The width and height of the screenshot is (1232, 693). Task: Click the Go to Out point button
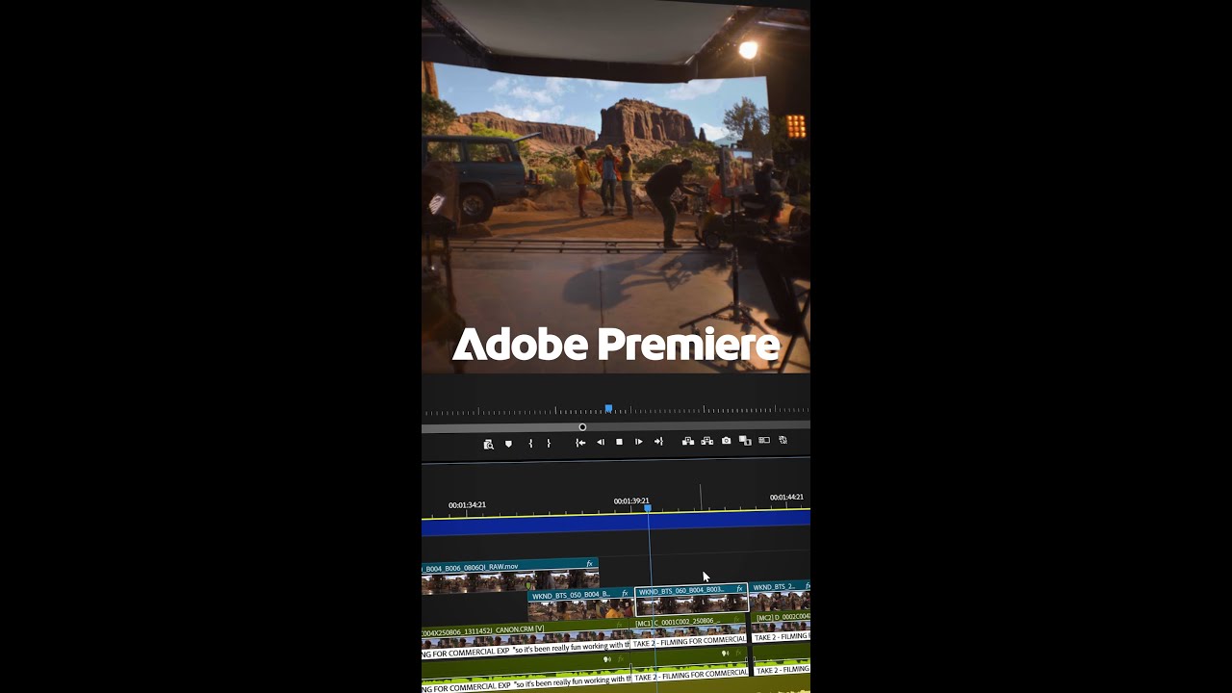pos(658,443)
